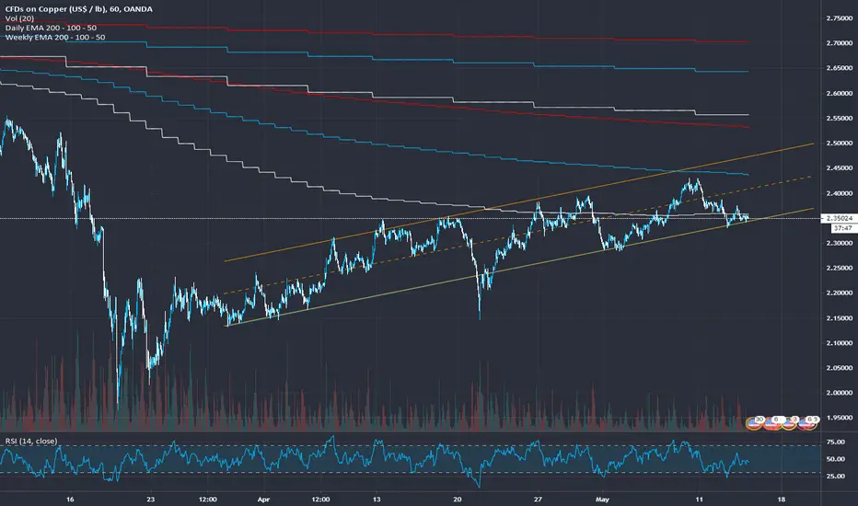
Task: Open the US economic event icon badged 3
Action: (790, 423)
